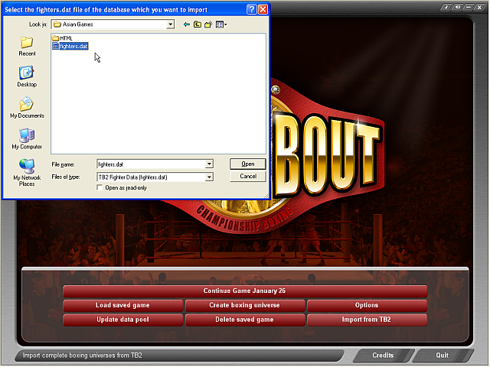The height and width of the screenshot is (367, 490).
Task: Open the Recent places shortcut
Action: (x=27, y=47)
